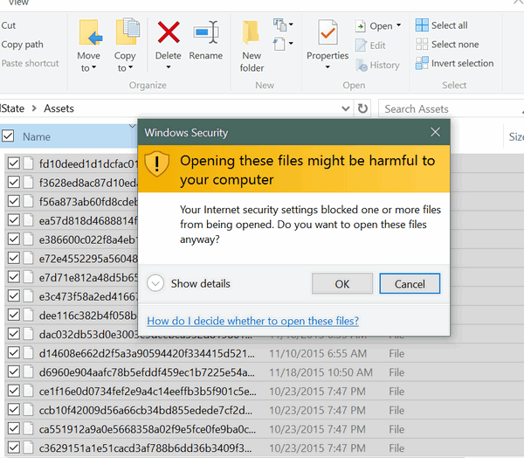The image size is (524, 458).
Task: Click the Move to folder icon
Action: [91, 32]
